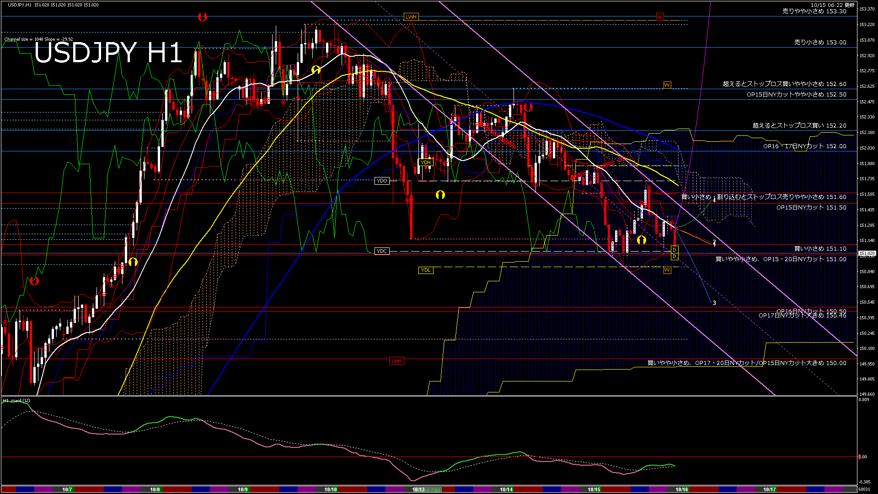Click the yellow YDL level label
878x494 pixels.
(425, 270)
